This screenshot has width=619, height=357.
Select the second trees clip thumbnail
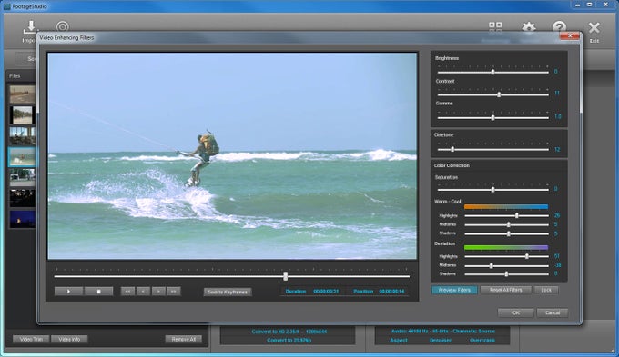[x=22, y=115]
